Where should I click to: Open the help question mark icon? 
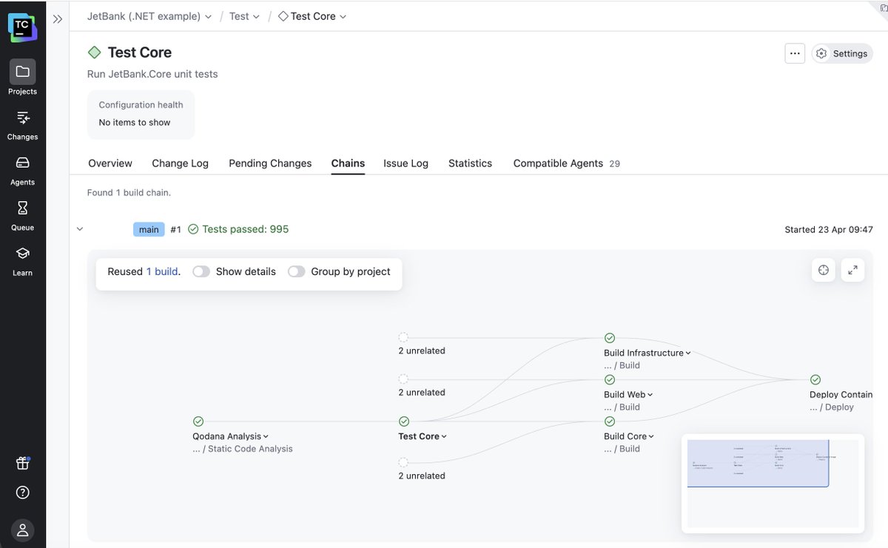(22, 493)
